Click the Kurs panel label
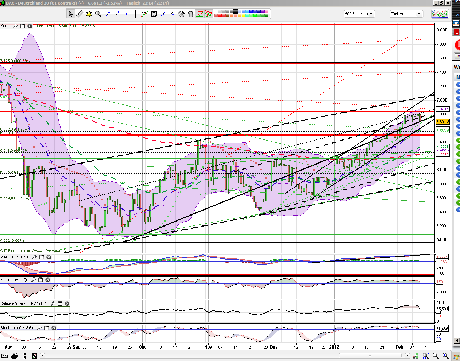Viewport: 460px width, 361px height. 5,26
